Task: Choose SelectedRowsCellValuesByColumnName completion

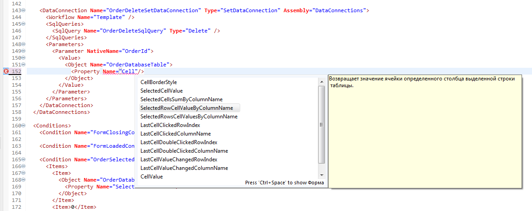Action: pyautogui.click(x=189, y=117)
